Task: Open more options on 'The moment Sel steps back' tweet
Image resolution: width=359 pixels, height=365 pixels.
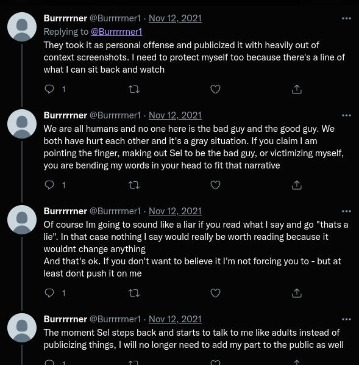Action: coord(346,319)
